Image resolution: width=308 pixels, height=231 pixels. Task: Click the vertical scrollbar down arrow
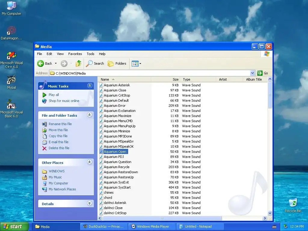(x=270, y=213)
